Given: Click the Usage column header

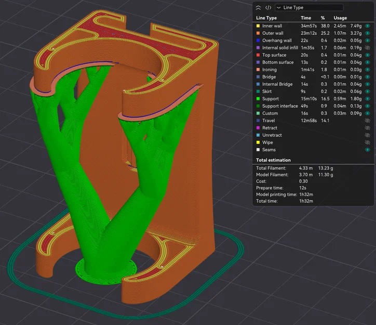Looking at the screenshot, I should (340, 18).
